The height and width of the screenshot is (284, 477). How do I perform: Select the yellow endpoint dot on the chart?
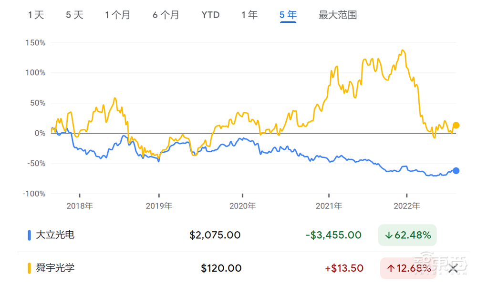456,126
